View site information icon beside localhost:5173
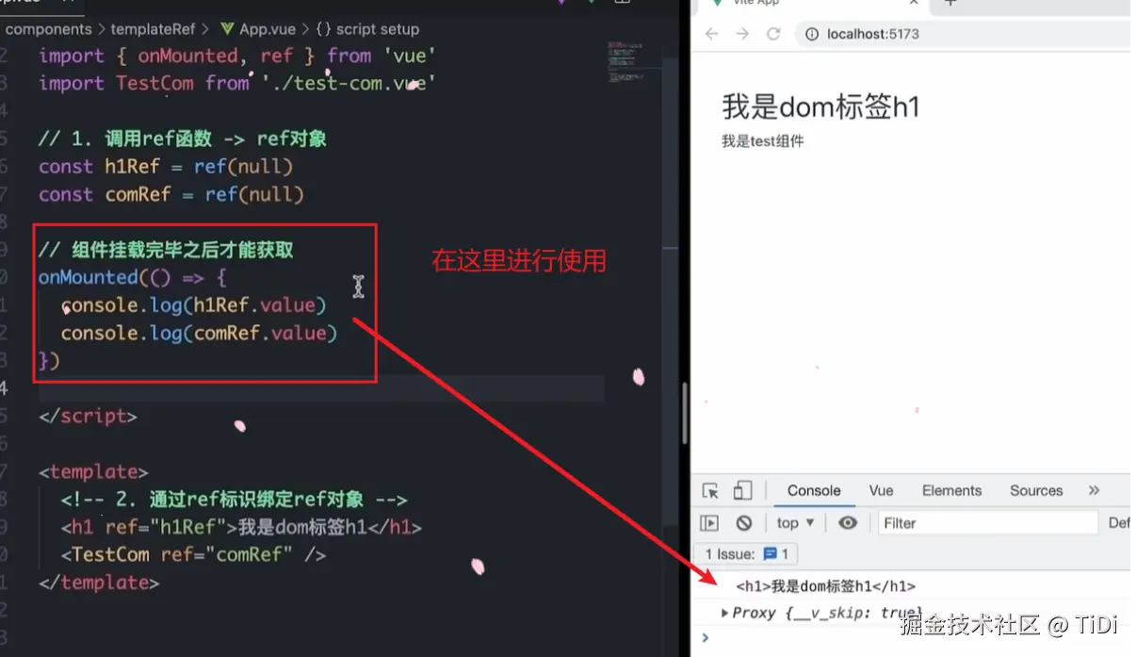The image size is (1137, 657). coord(812,34)
